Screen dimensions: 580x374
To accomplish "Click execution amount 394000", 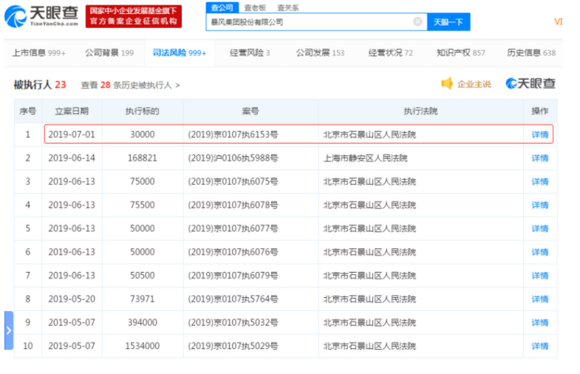I will pos(143,322).
